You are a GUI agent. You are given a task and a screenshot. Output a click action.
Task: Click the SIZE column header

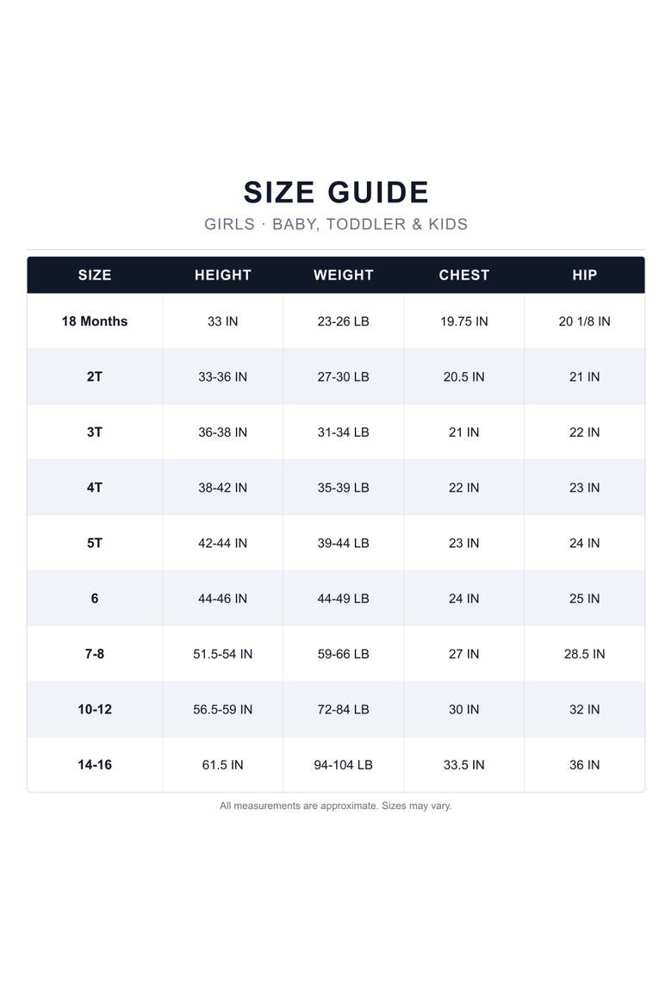(95, 275)
